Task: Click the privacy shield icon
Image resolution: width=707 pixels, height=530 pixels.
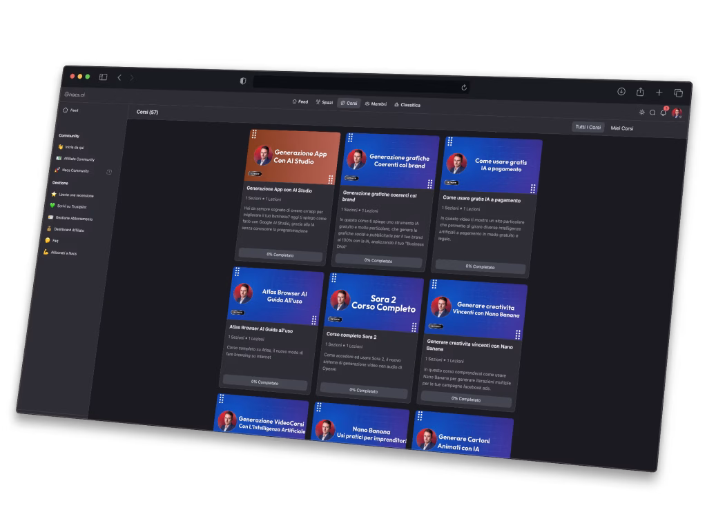Action: pyautogui.click(x=243, y=81)
